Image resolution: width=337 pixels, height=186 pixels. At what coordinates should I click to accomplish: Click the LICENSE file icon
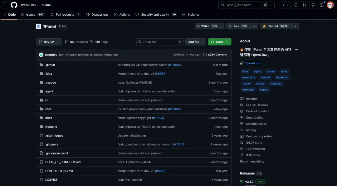[42, 179]
